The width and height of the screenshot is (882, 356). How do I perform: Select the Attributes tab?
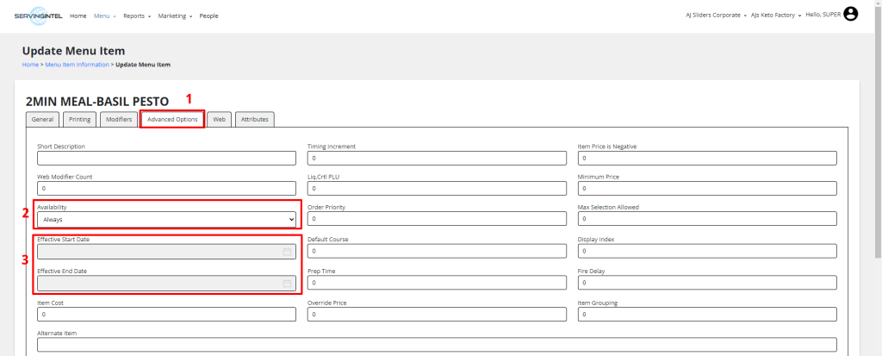click(x=254, y=119)
